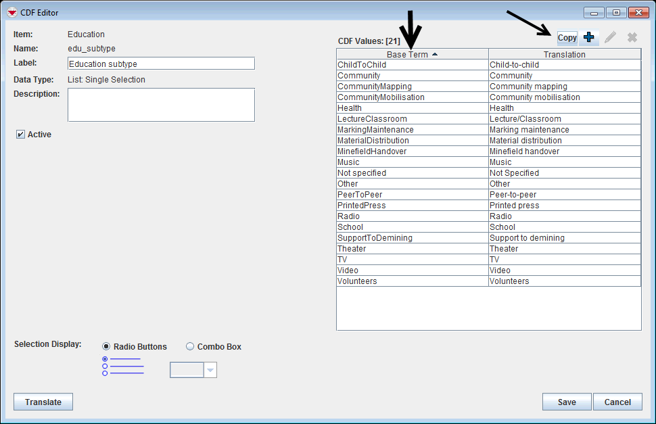656x424 pixels.
Task: Select the ChildToChild base term row
Action: (412, 65)
